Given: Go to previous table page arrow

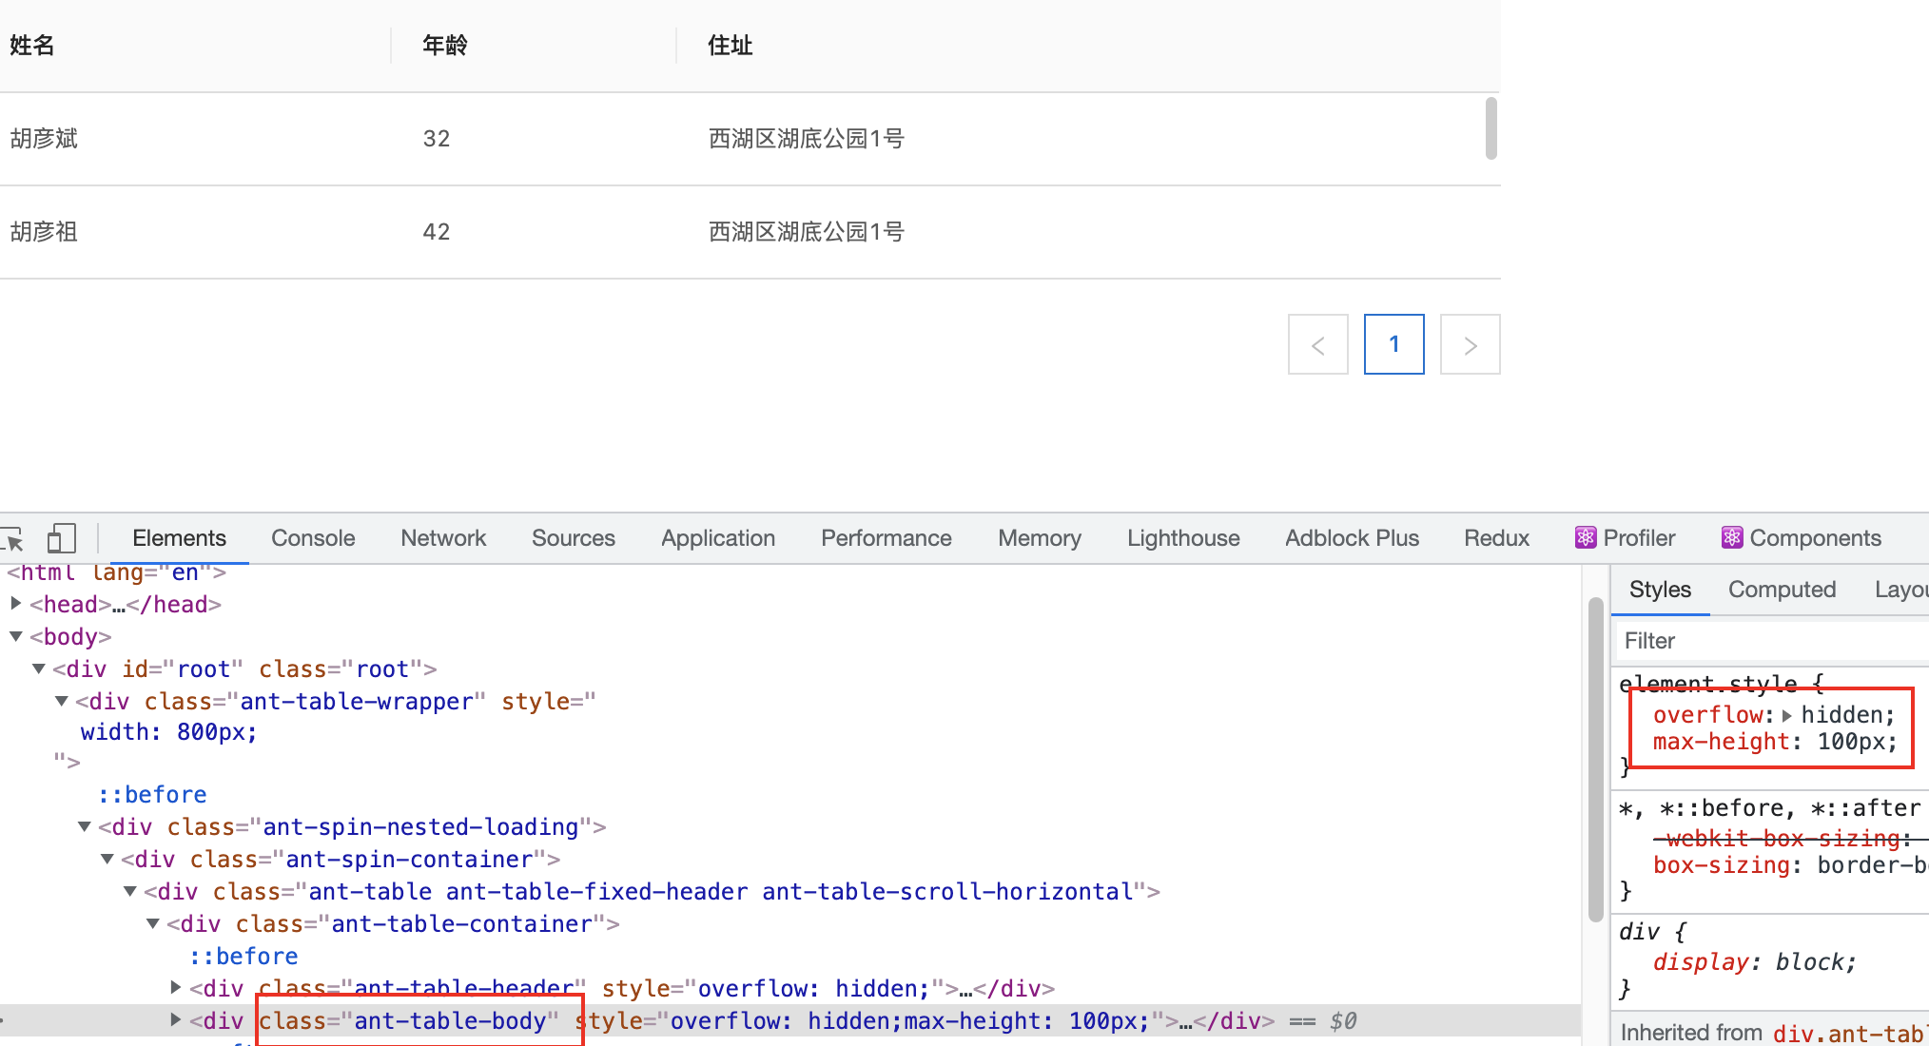Looking at the screenshot, I should 1317,345.
